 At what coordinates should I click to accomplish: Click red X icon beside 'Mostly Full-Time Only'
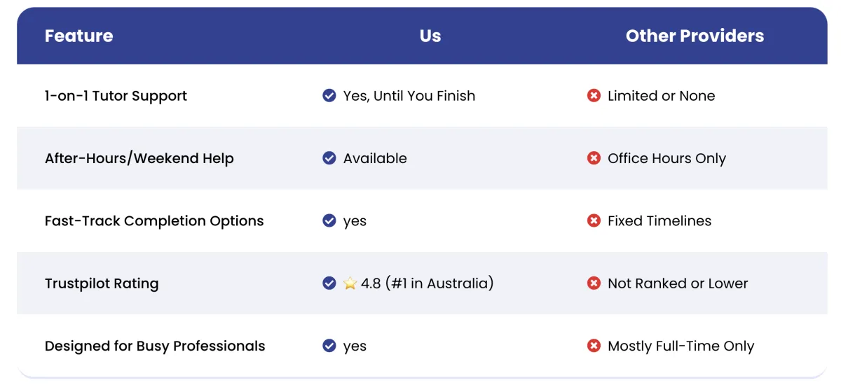[594, 346]
